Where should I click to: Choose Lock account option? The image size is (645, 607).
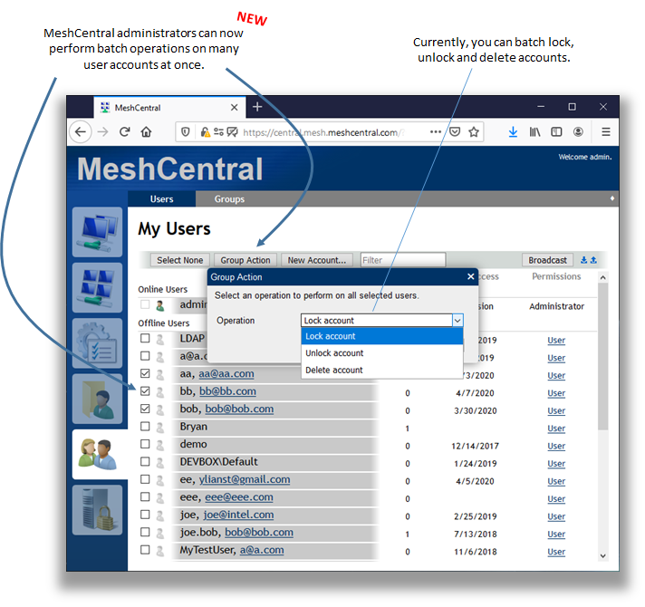click(x=381, y=336)
